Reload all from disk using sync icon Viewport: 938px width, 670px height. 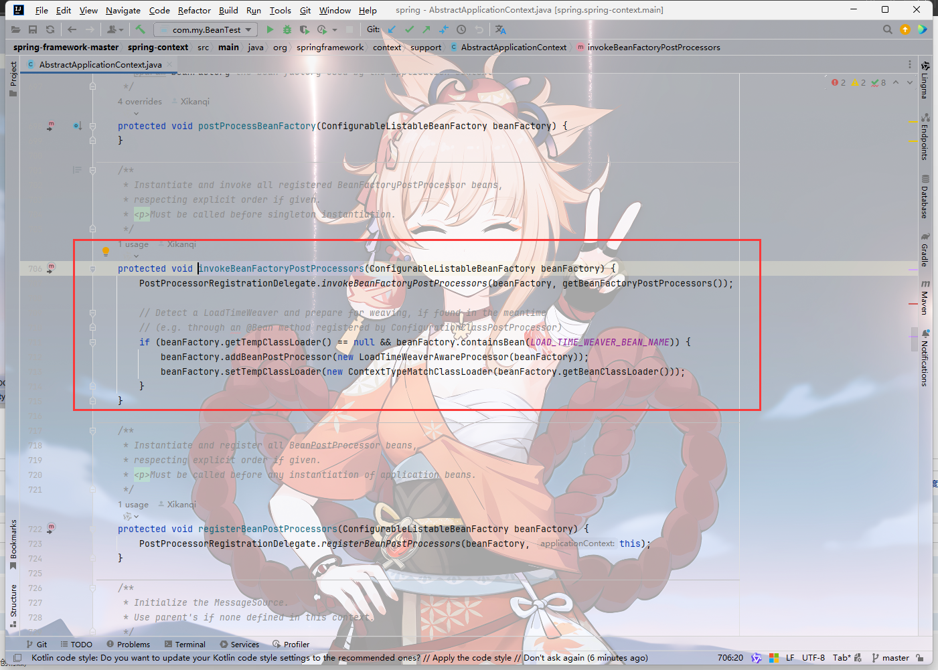(x=50, y=29)
